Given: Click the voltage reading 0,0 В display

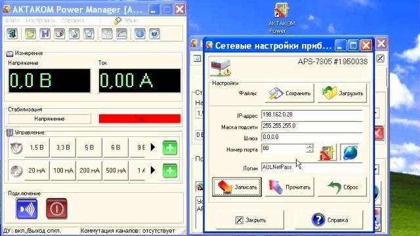Looking at the screenshot, I should (50, 81).
